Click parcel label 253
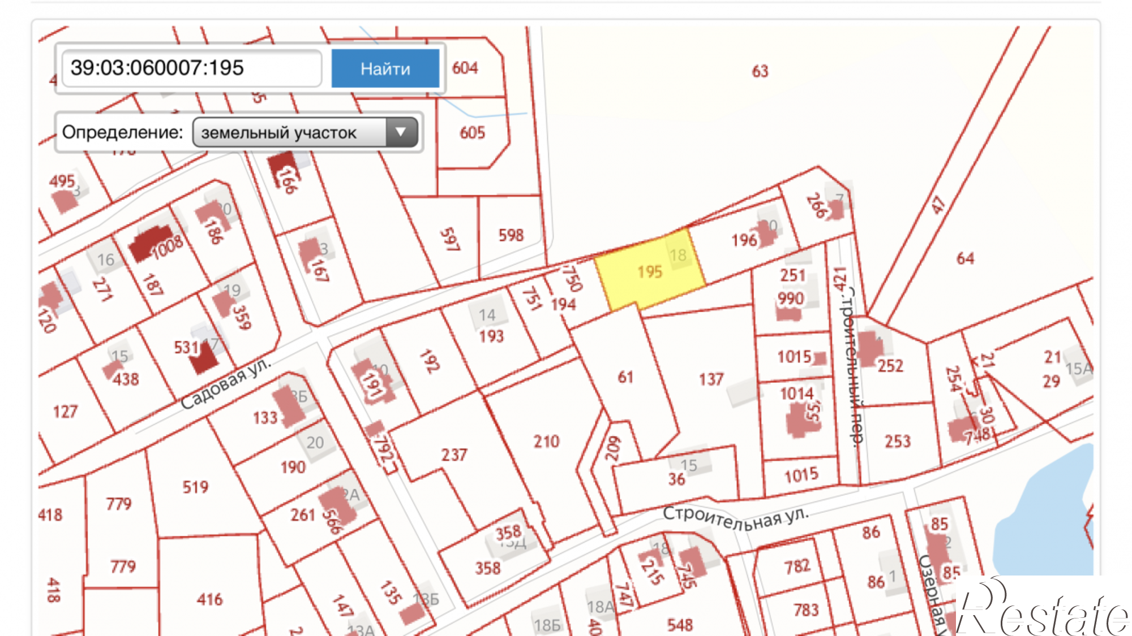 [x=898, y=442]
